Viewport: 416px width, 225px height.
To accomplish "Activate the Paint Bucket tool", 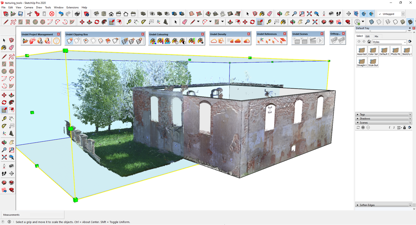I will pos(4,47).
